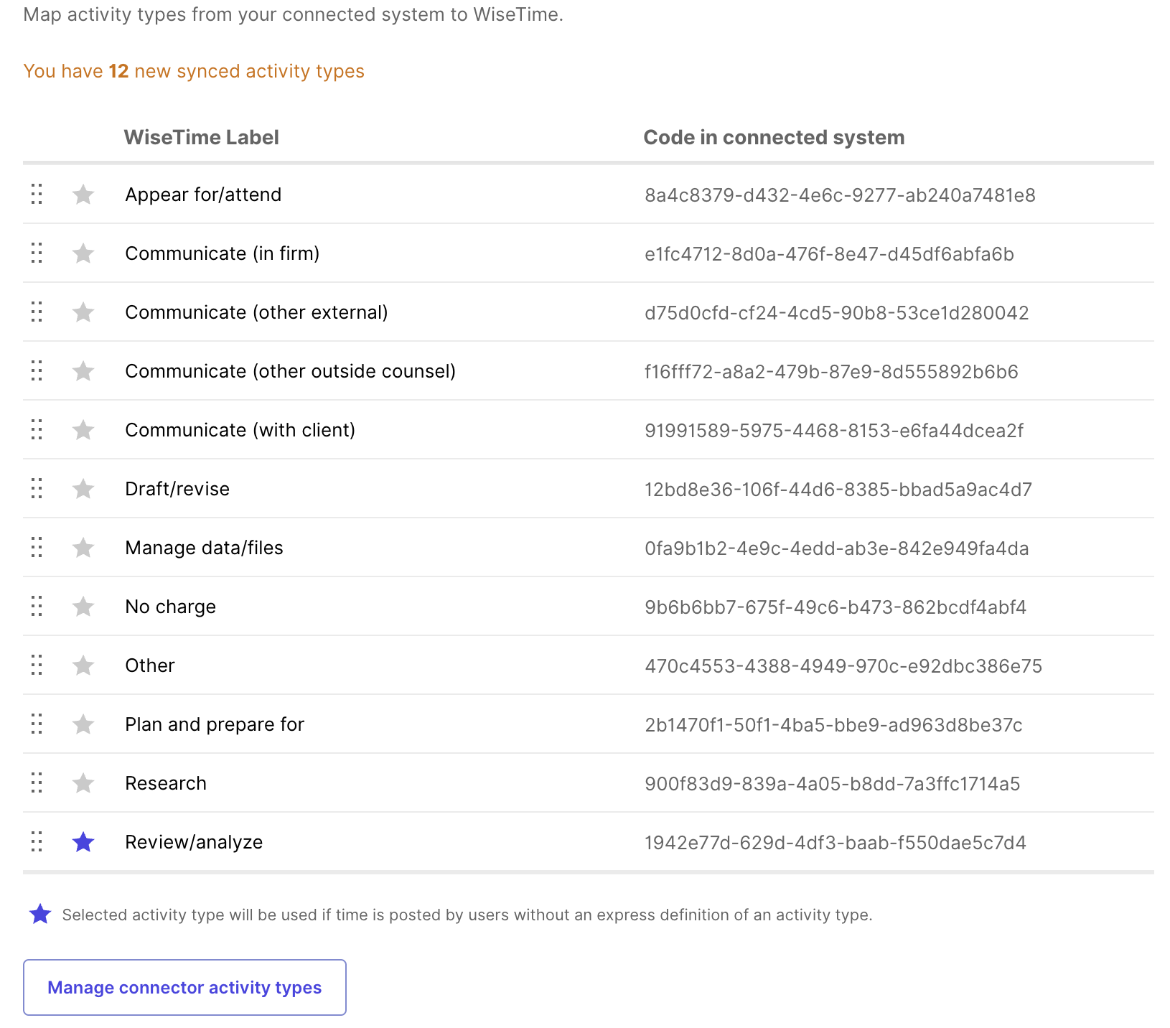This screenshot has width=1170, height=1028.
Task: Click the drag handle for Plan and prepare for
Action: (x=37, y=724)
